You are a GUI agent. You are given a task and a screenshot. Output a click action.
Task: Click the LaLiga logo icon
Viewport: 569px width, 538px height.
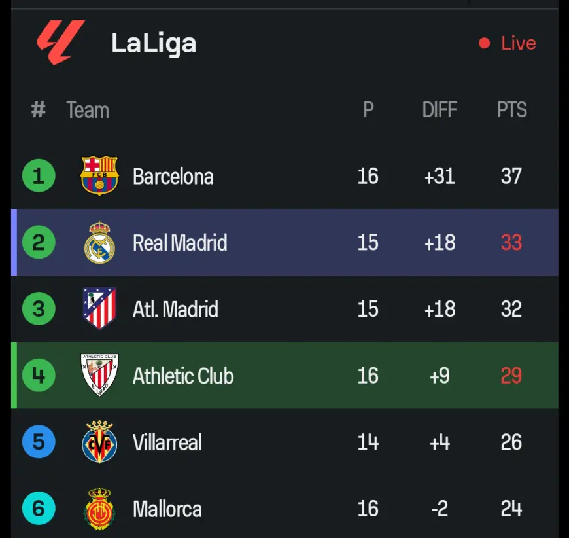pos(61,43)
